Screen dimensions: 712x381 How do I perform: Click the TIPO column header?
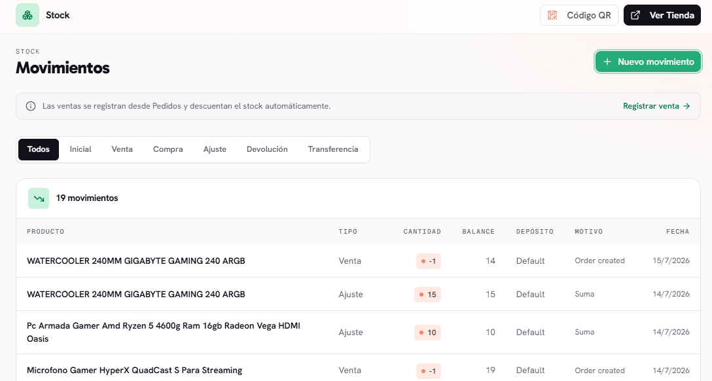pyautogui.click(x=348, y=232)
